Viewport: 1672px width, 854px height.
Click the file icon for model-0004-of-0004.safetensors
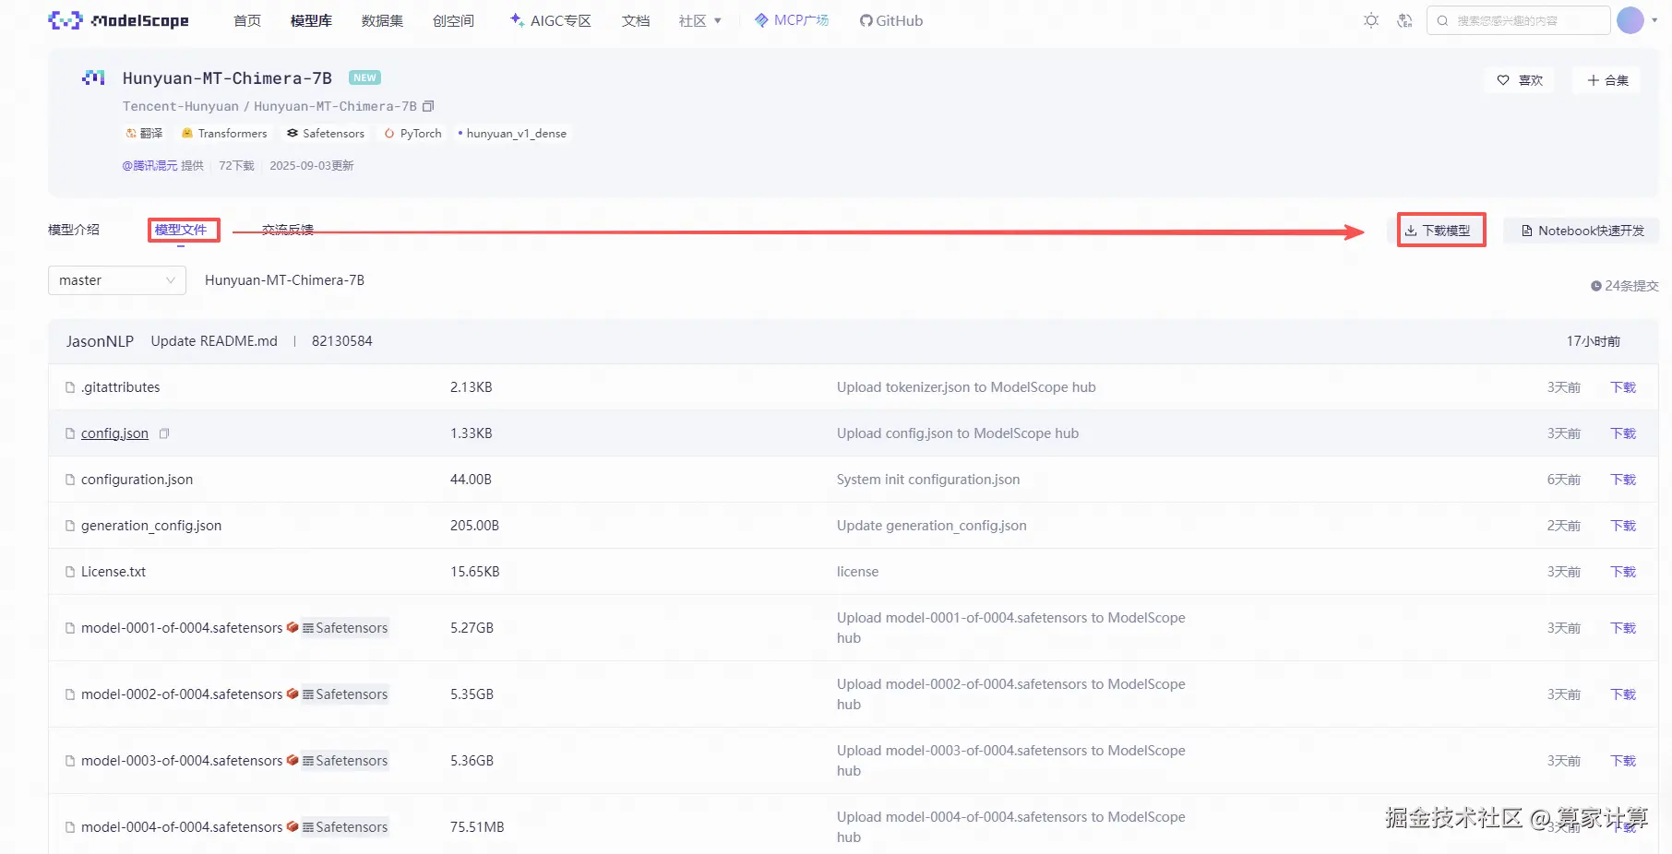click(70, 827)
